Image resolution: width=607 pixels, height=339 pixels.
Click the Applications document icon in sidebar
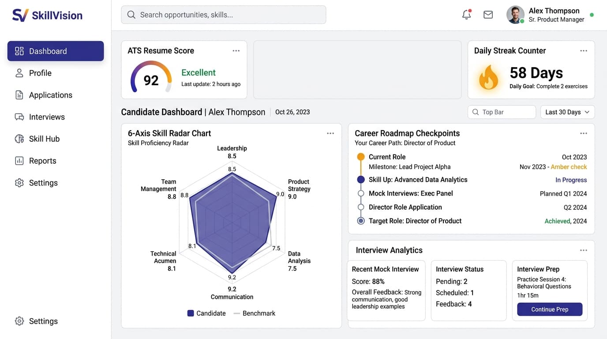pos(19,95)
